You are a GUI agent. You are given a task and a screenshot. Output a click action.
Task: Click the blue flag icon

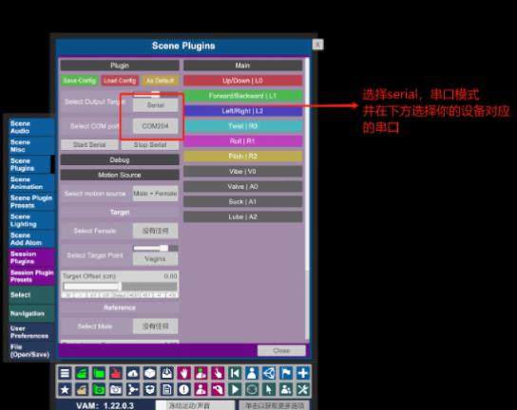(x=286, y=373)
